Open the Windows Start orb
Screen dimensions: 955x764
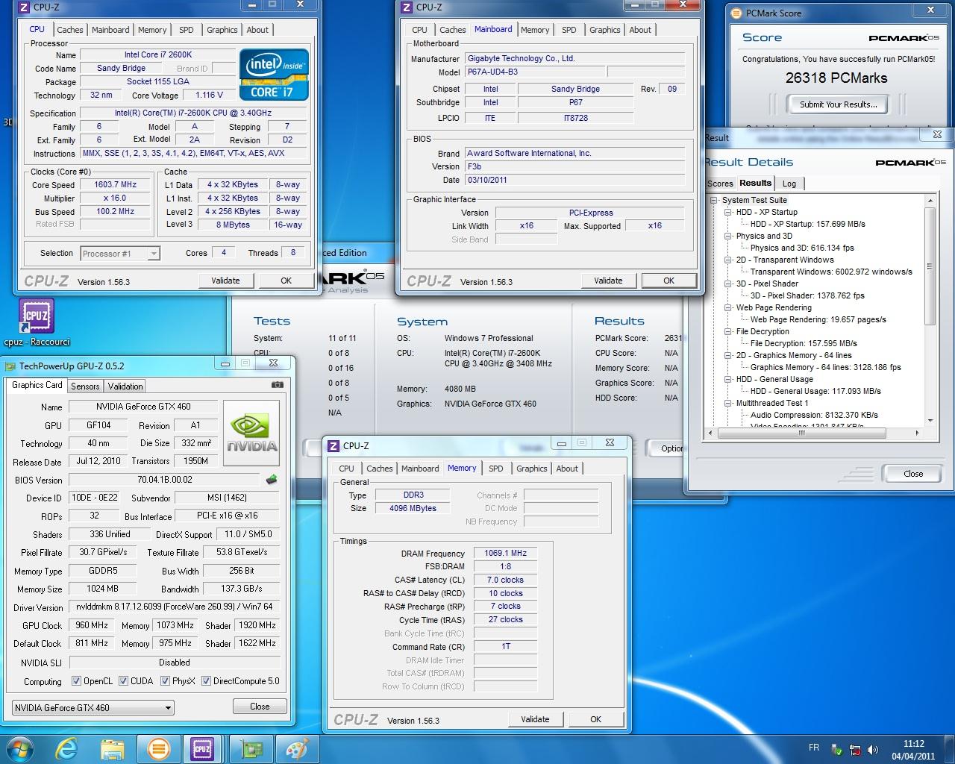20,748
